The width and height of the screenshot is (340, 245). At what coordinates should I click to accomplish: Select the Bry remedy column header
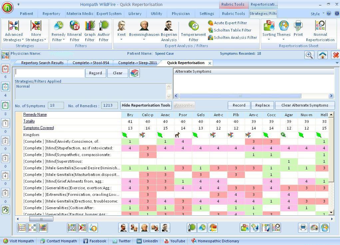pyautogui.click(x=130, y=115)
